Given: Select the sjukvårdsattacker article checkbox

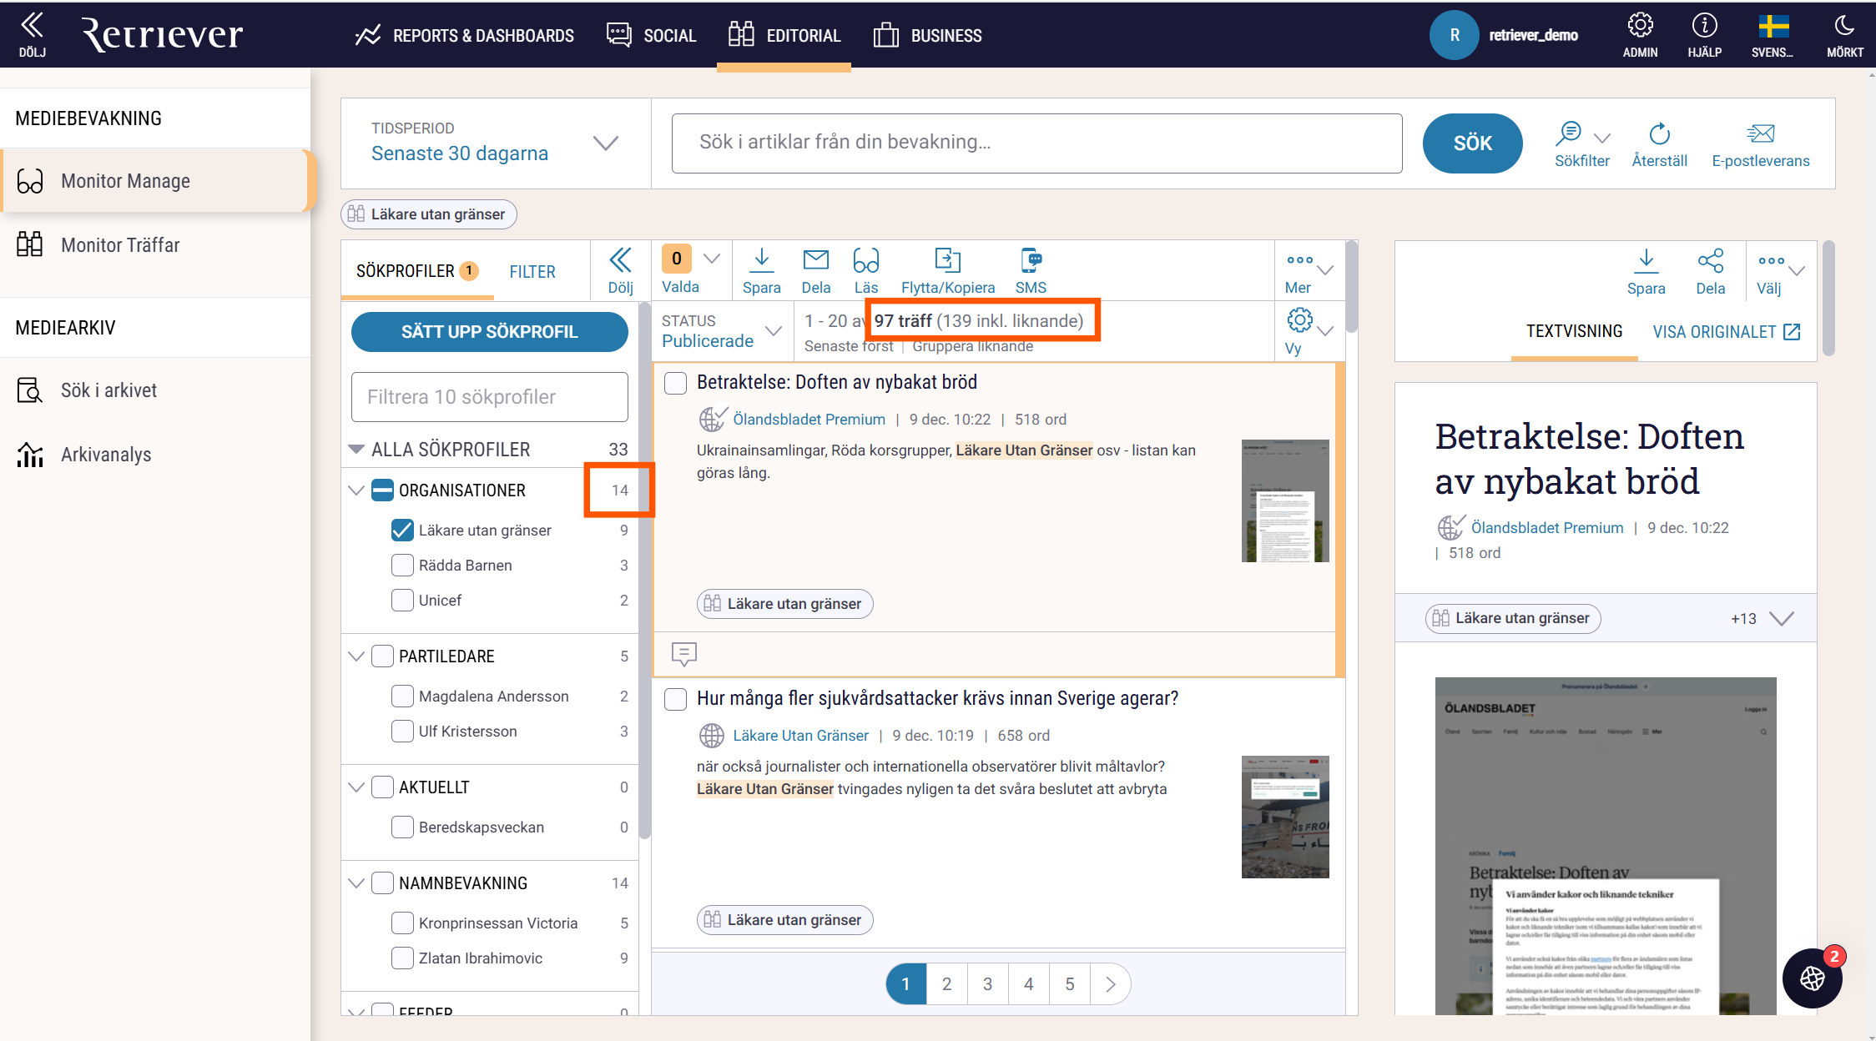Looking at the screenshot, I should pyautogui.click(x=675, y=699).
